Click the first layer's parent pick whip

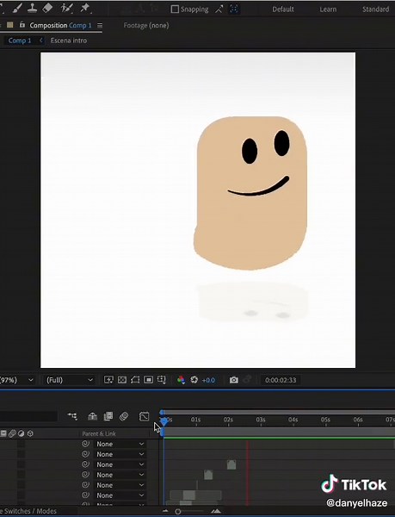click(x=85, y=444)
